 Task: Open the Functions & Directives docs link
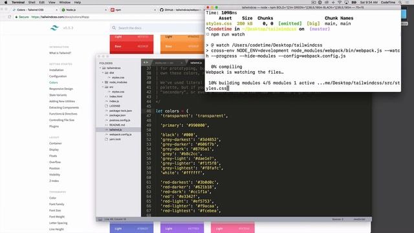tap(63, 114)
